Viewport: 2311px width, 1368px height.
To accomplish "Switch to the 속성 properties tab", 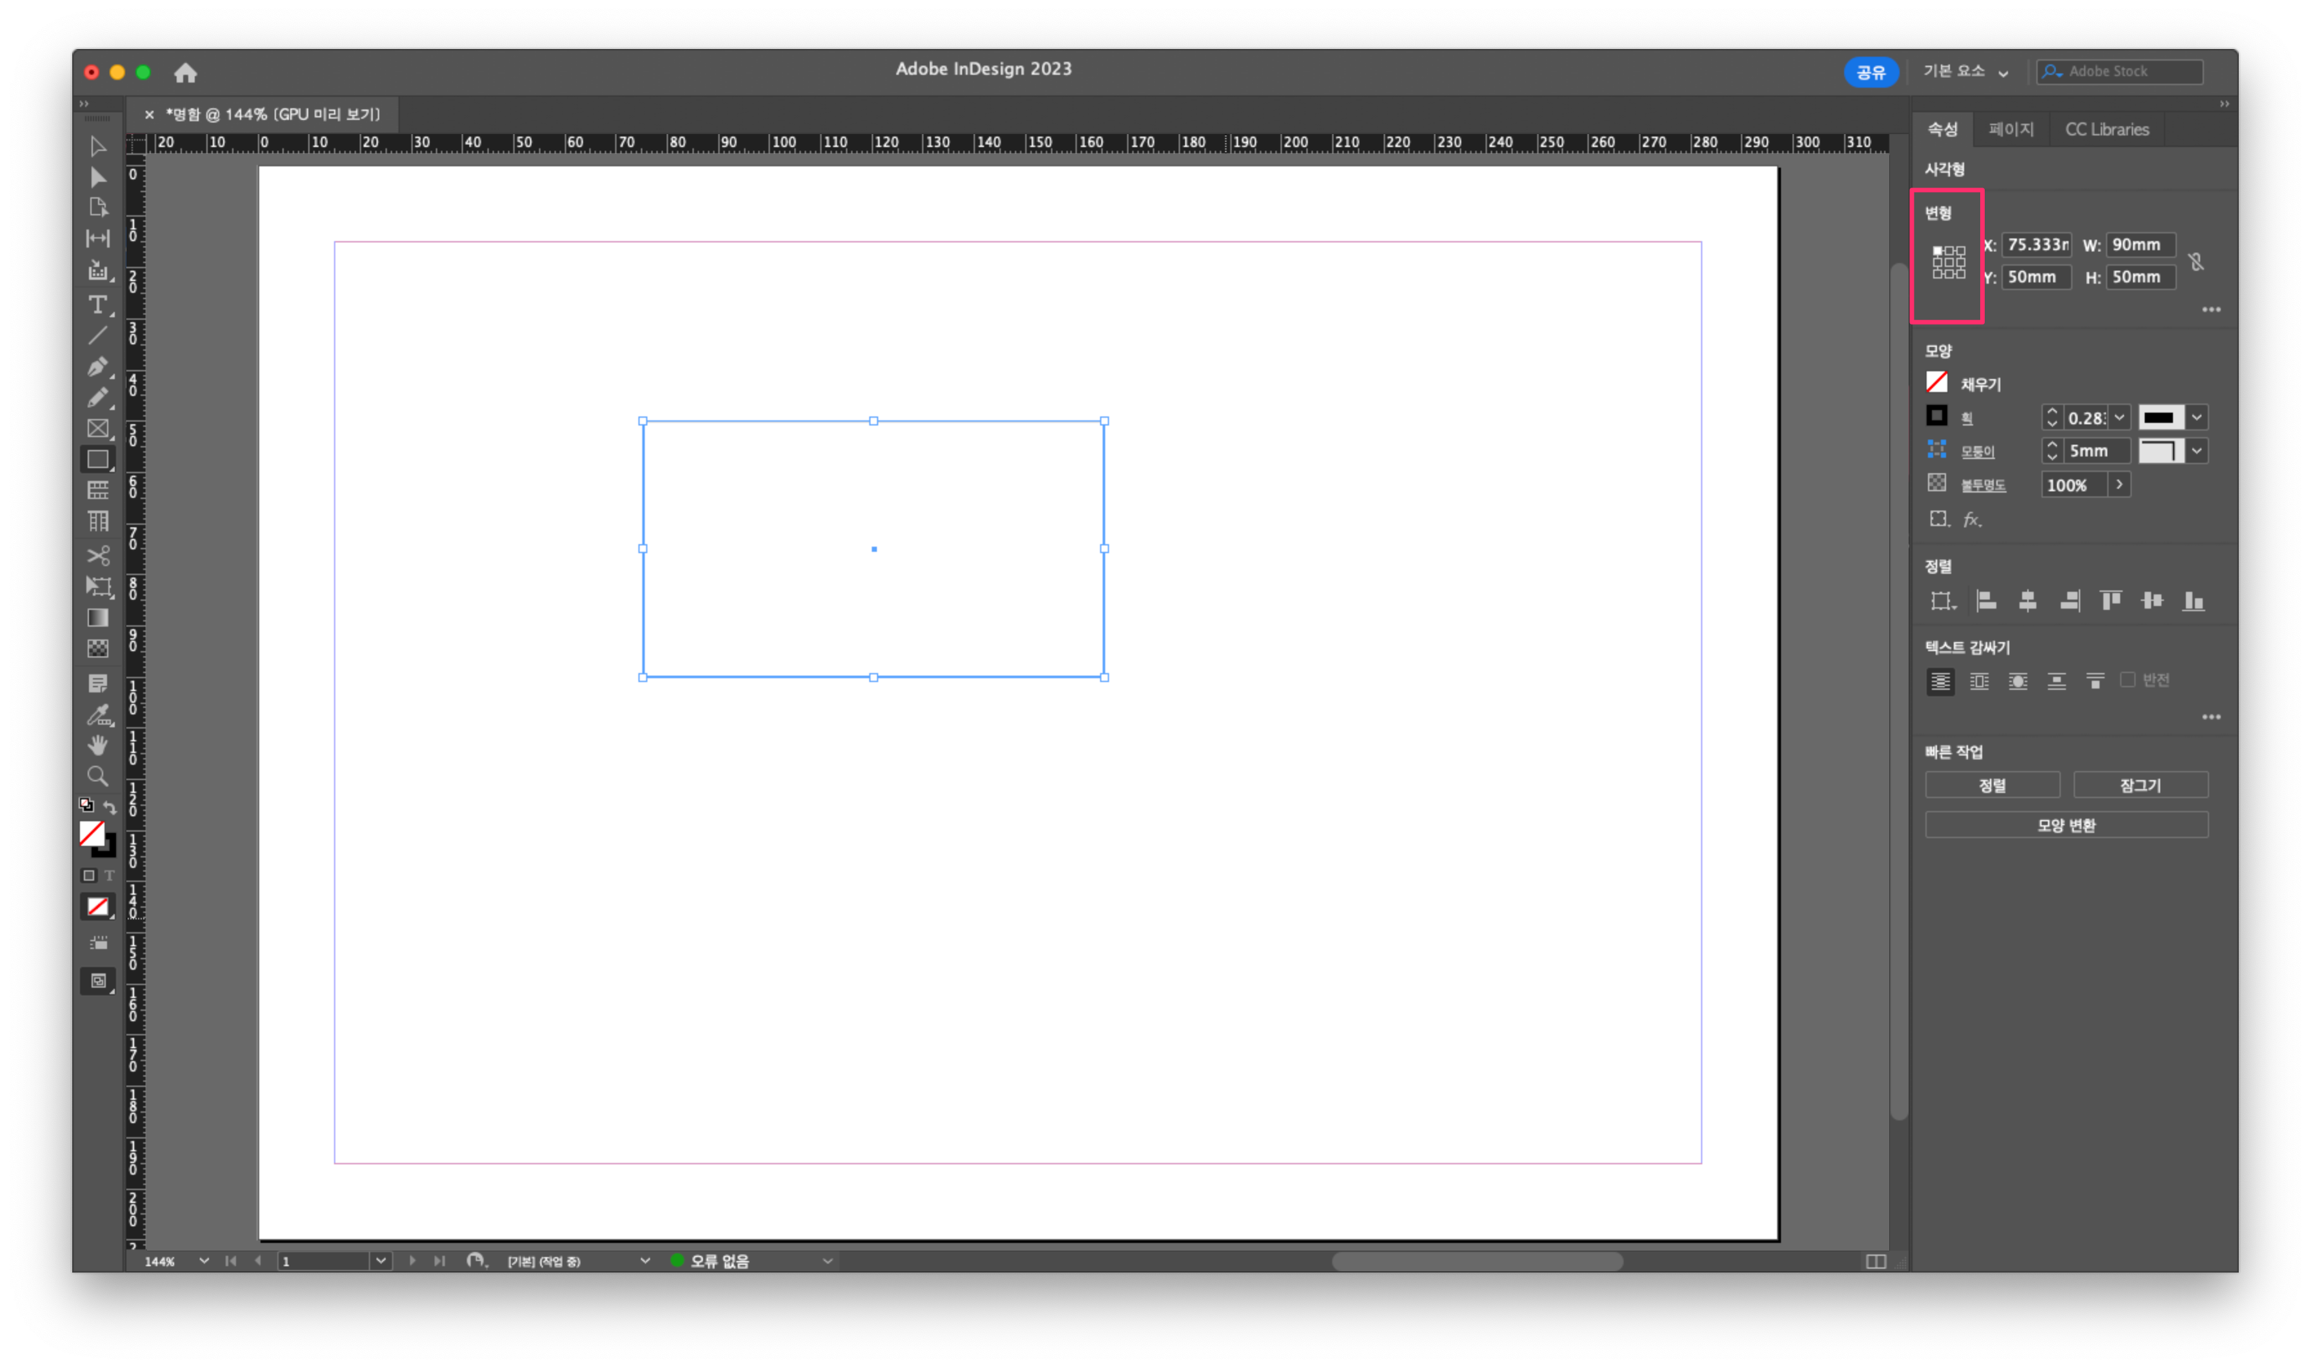I will pos(1942,129).
